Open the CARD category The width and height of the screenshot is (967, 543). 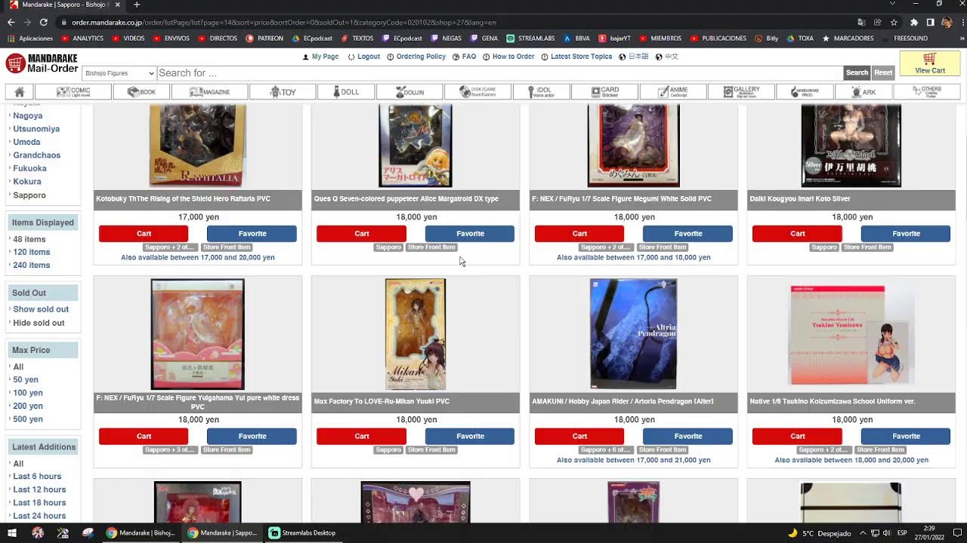604,92
